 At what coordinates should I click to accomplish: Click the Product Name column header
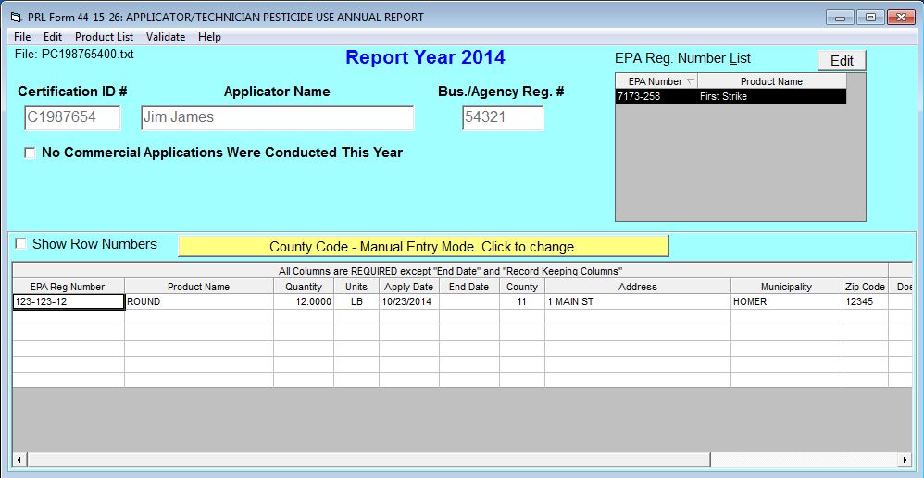coord(198,287)
